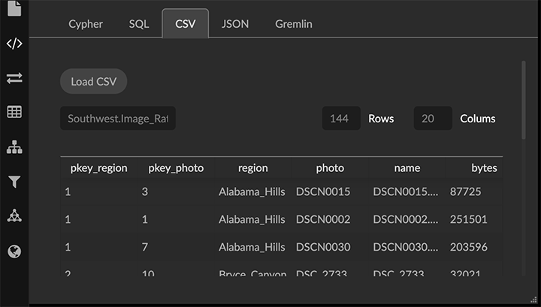The image size is (541, 307).
Task: Click the bidirectional arrows transfer icon
Action: (x=14, y=78)
